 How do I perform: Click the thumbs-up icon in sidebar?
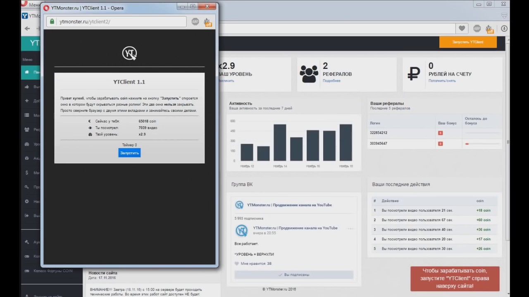pos(26,87)
